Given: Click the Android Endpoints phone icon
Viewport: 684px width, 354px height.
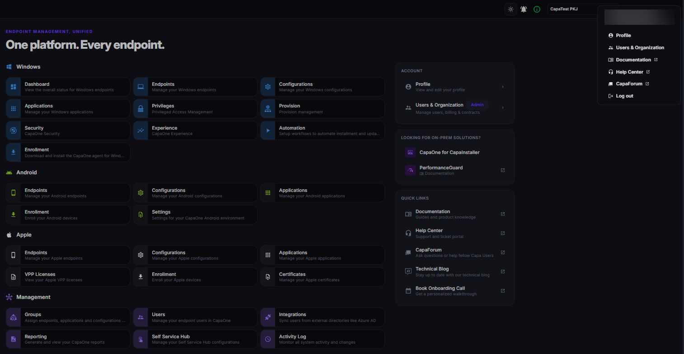Looking at the screenshot, I should [x=14, y=193].
